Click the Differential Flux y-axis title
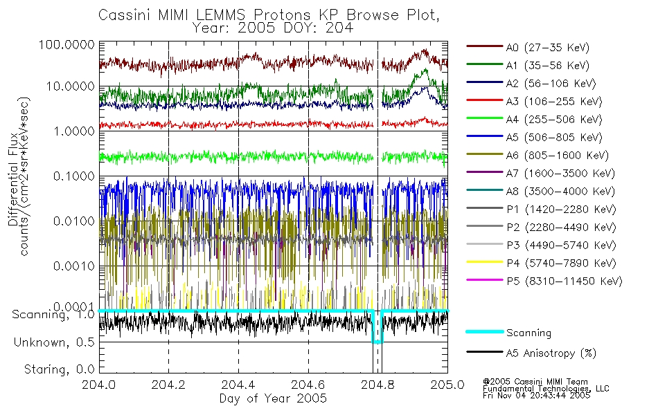 point(13,179)
